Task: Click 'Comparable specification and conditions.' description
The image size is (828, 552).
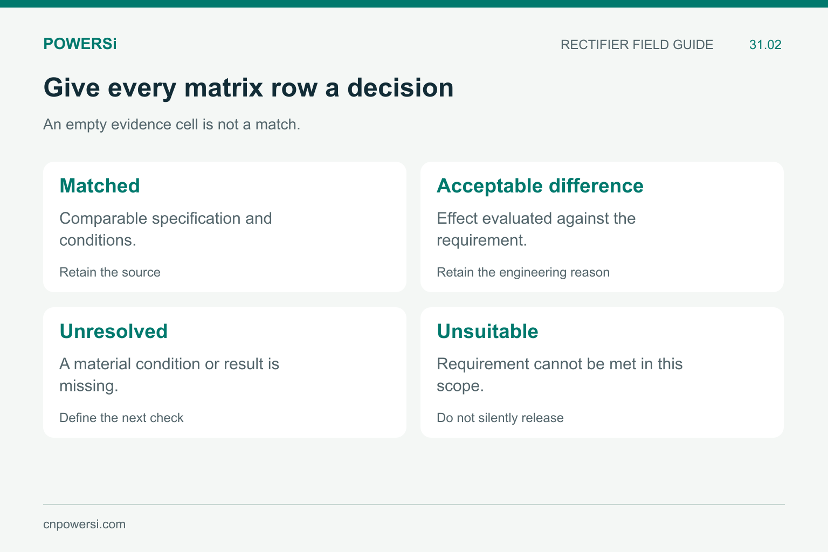Action: pos(165,229)
